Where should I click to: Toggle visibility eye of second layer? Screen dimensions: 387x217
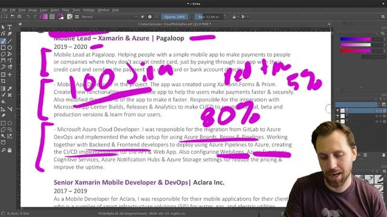[337, 116]
